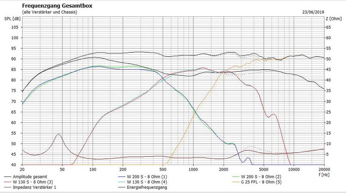Click legend entry 'Amplitude gesamt'

point(30,177)
